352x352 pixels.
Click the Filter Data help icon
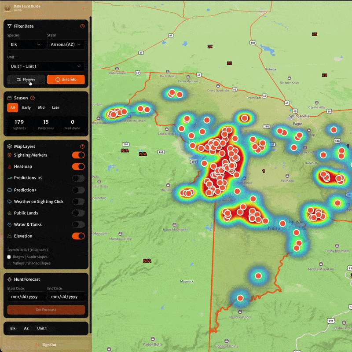point(82,26)
